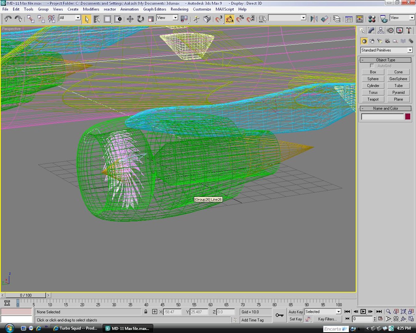The width and height of the screenshot is (416, 333).
Task: Collapse the Object Type rollout
Action: (x=385, y=60)
